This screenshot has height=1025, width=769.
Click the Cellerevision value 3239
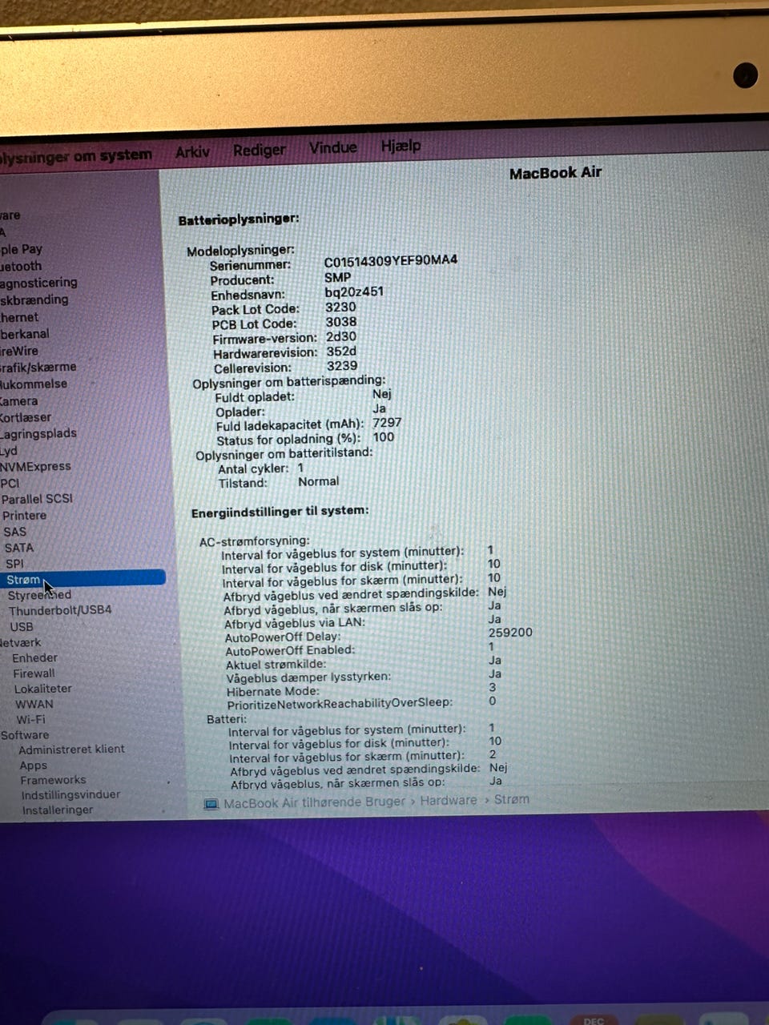(x=342, y=365)
